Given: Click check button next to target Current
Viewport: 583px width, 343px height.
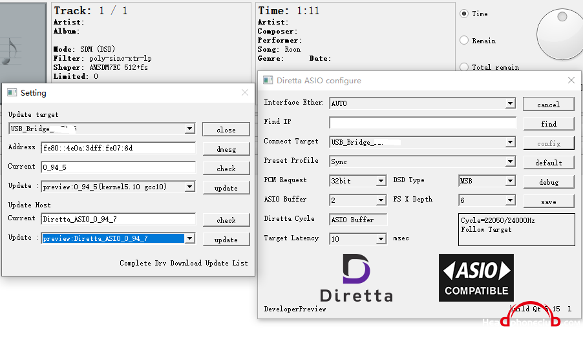Looking at the screenshot, I should [x=226, y=169].
